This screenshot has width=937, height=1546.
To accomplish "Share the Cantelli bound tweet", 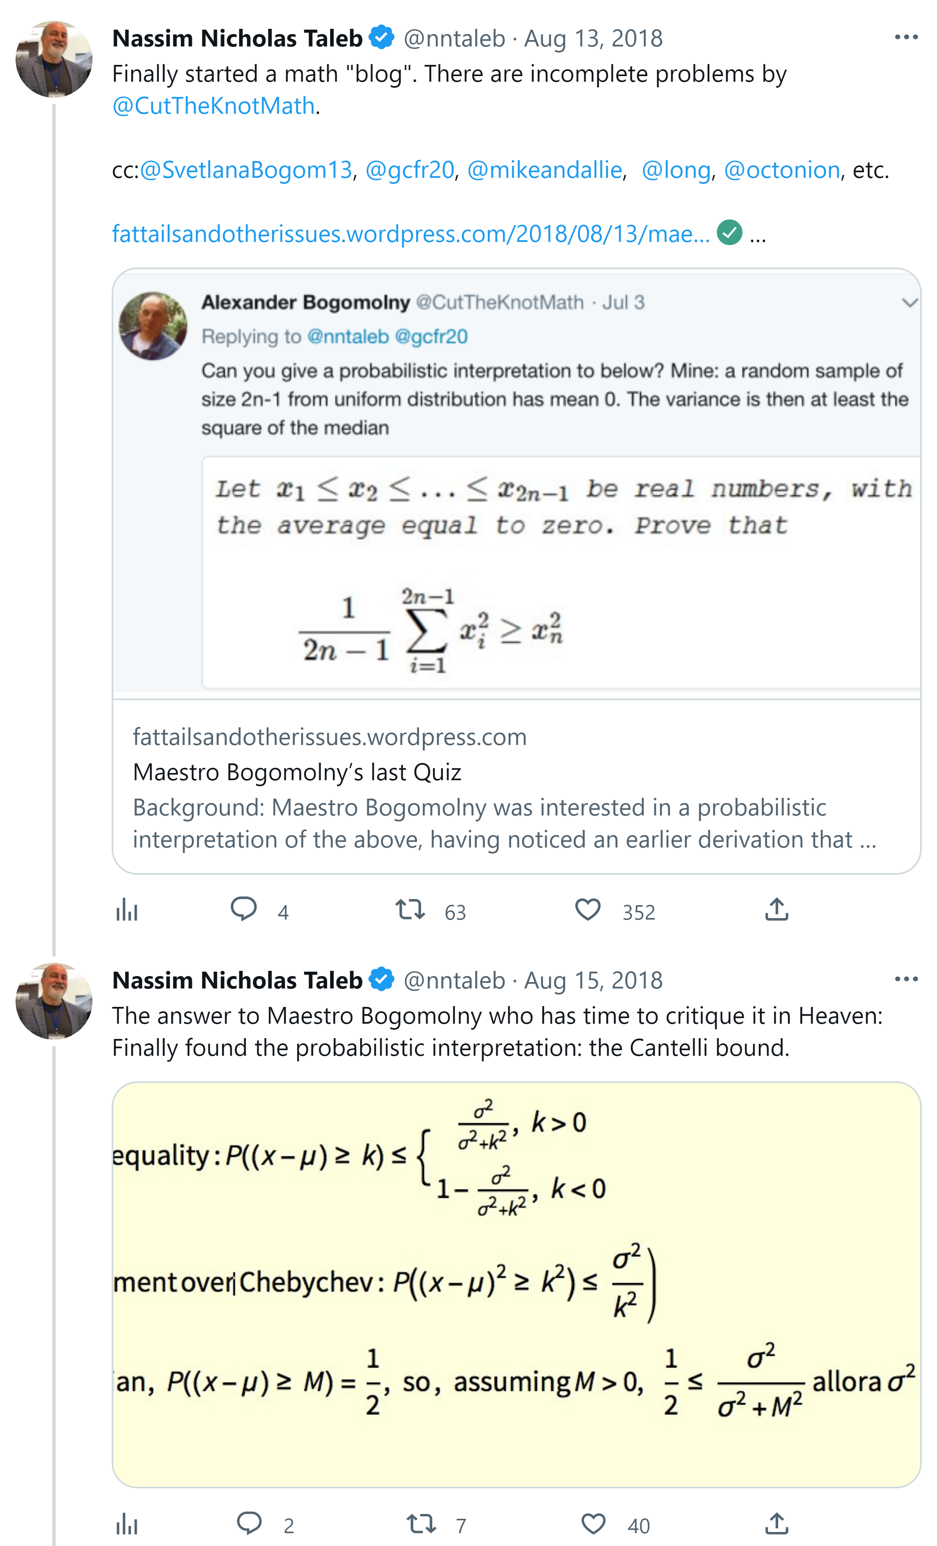I will click(x=776, y=1524).
